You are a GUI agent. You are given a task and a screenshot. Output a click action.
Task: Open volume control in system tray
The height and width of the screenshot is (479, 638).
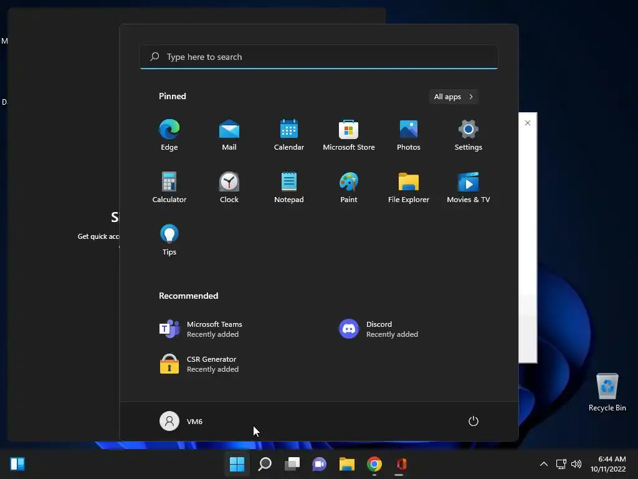(576, 463)
